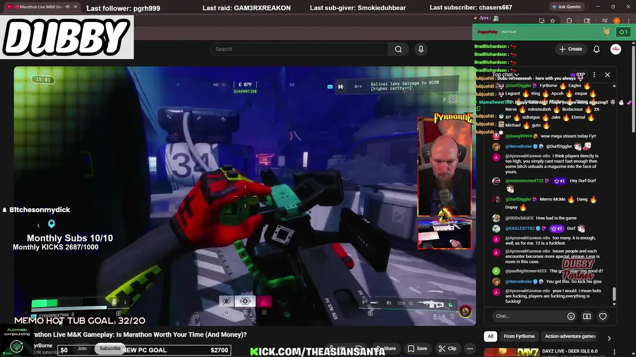This screenshot has height=357, width=636.
Task: Open a new browser tab
Action: point(87,7)
